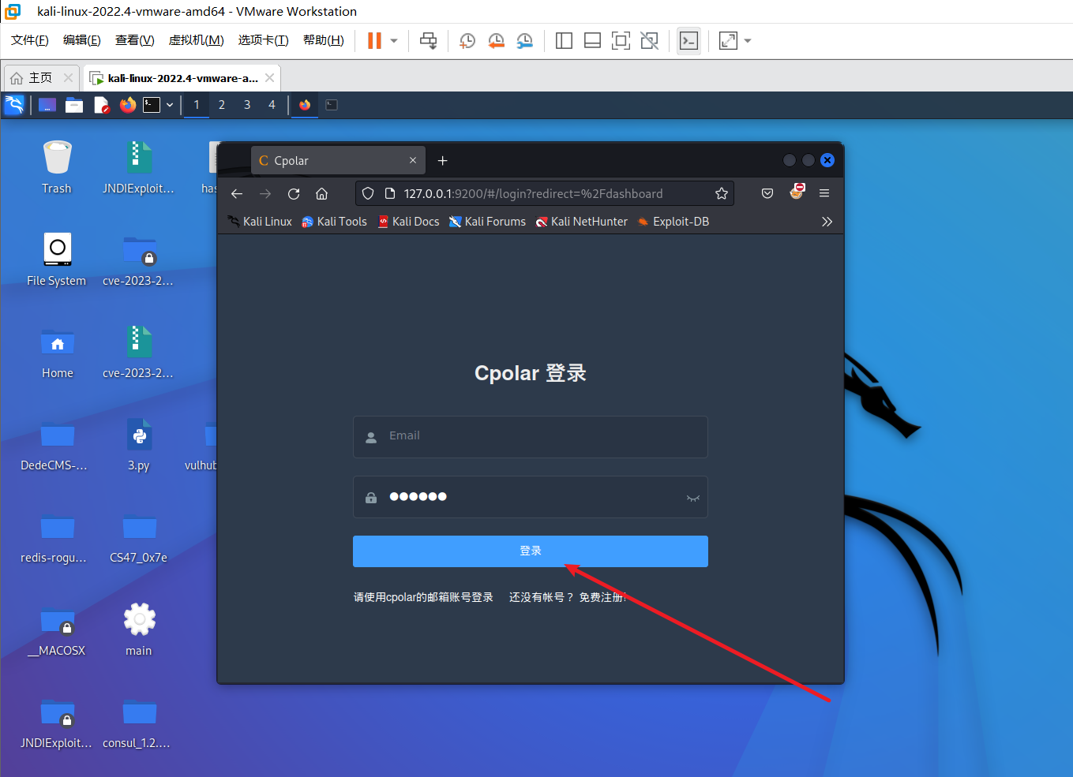This screenshot has width=1073, height=777.
Task: Launch the file manager from Kali panel
Action: 74,105
